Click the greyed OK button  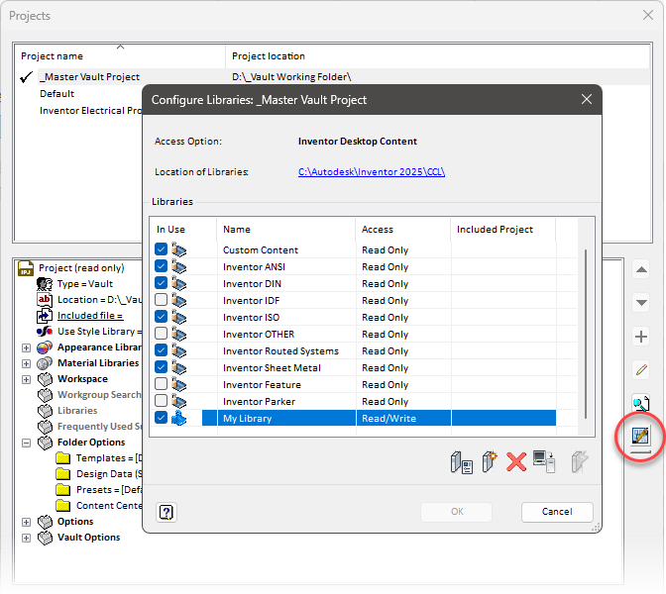click(x=457, y=512)
